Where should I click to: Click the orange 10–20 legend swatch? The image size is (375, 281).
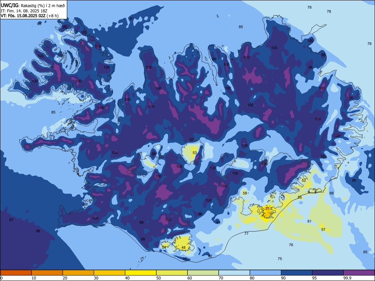[47, 273]
